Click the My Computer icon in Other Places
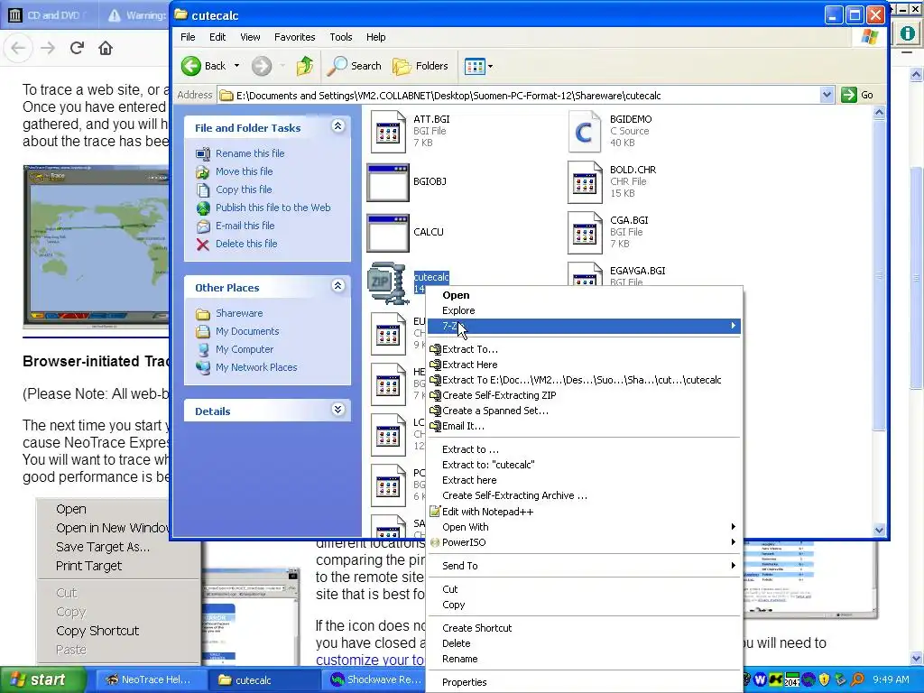 [x=203, y=349]
